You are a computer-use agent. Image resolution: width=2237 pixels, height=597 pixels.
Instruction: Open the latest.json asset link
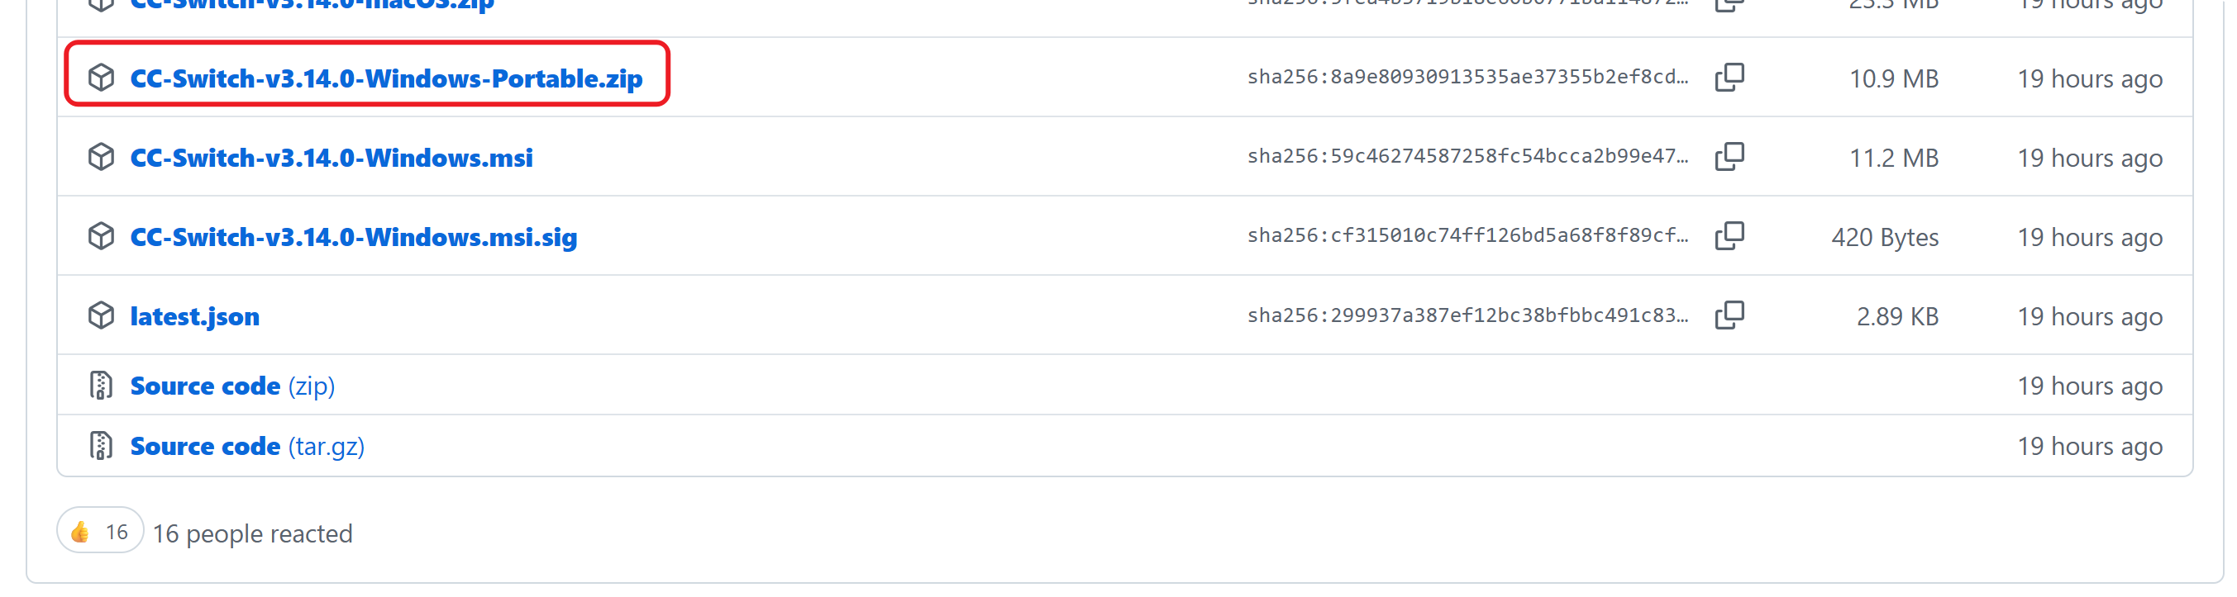[194, 317]
